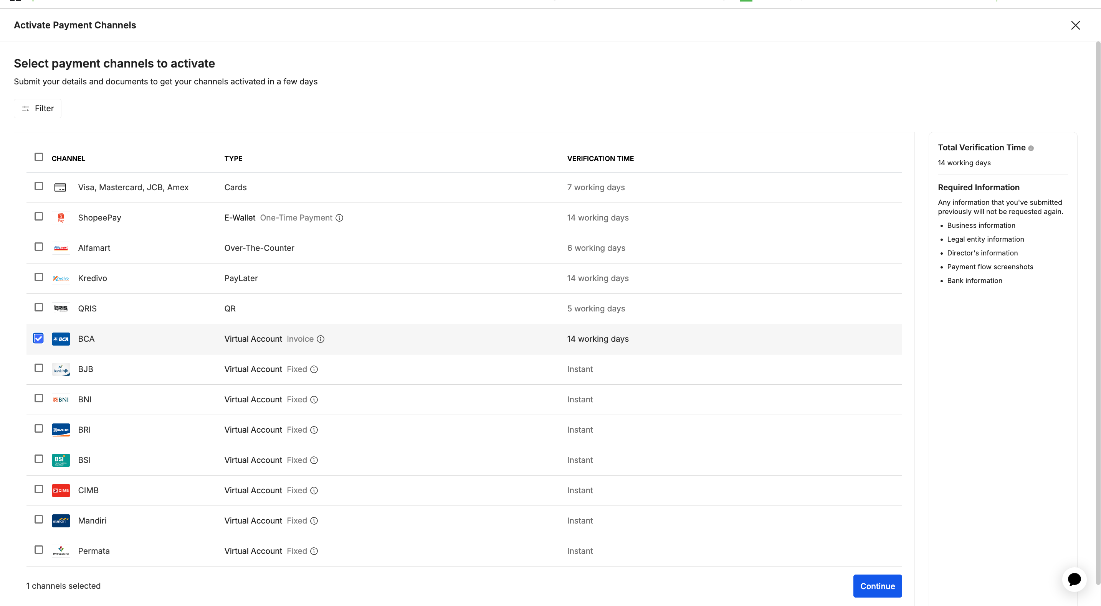This screenshot has width=1101, height=606.
Task: Open the Filter options
Action: [37, 108]
